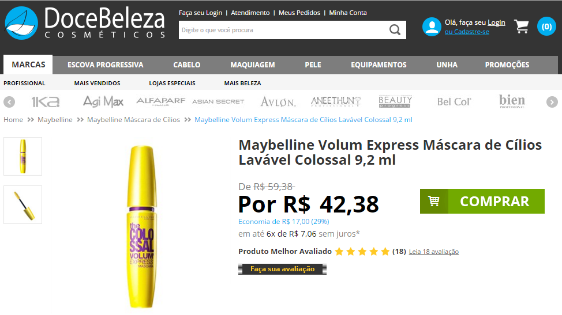Select the mascara wand thumbnail

[x=23, y=204]
